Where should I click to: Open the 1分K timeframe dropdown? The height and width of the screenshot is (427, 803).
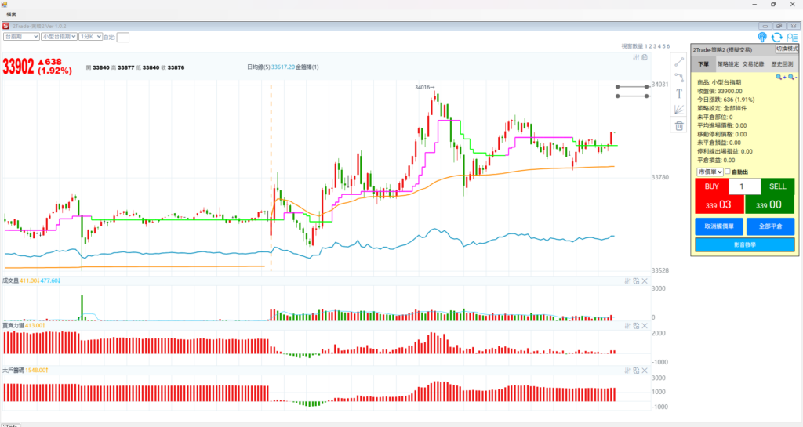[89, 36]
